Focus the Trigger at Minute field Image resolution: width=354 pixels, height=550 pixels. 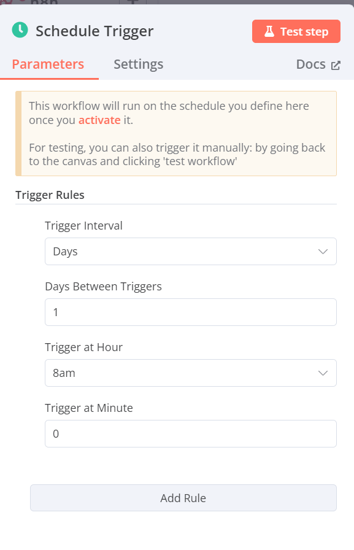pos(191,433)
